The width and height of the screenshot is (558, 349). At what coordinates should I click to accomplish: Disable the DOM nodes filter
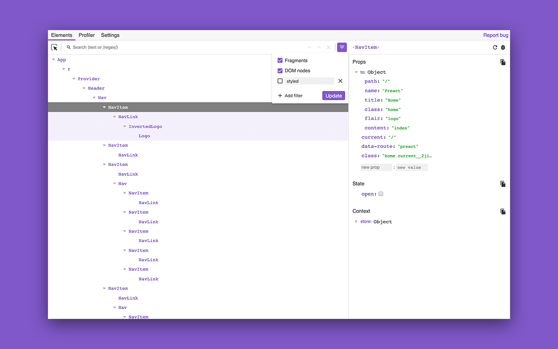[280, 71]
